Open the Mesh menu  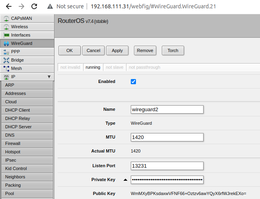(27, 68)
